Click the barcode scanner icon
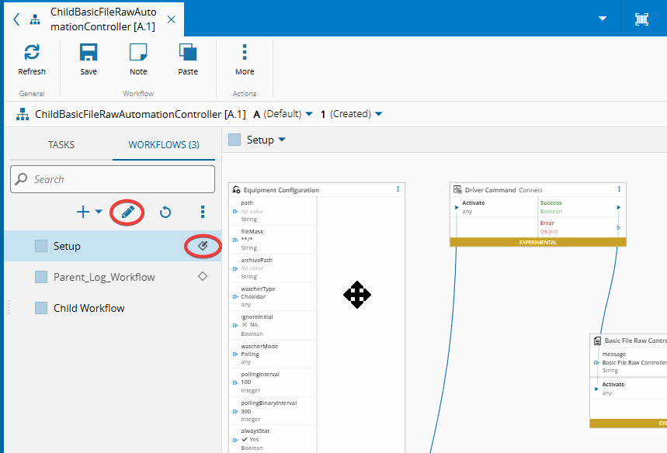This screenshot has width=667, height=453. [641, 19]
